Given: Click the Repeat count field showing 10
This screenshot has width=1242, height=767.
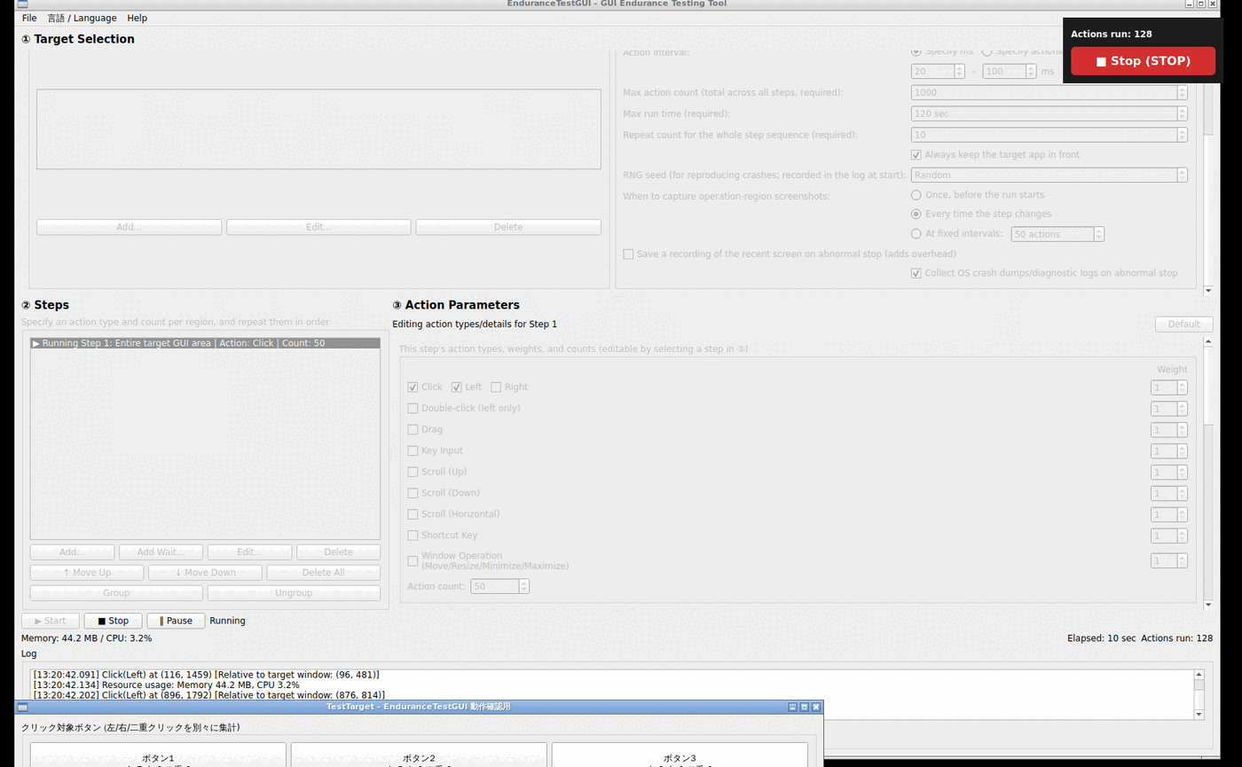Looking at the screenshot, I should click(1049, 135).
